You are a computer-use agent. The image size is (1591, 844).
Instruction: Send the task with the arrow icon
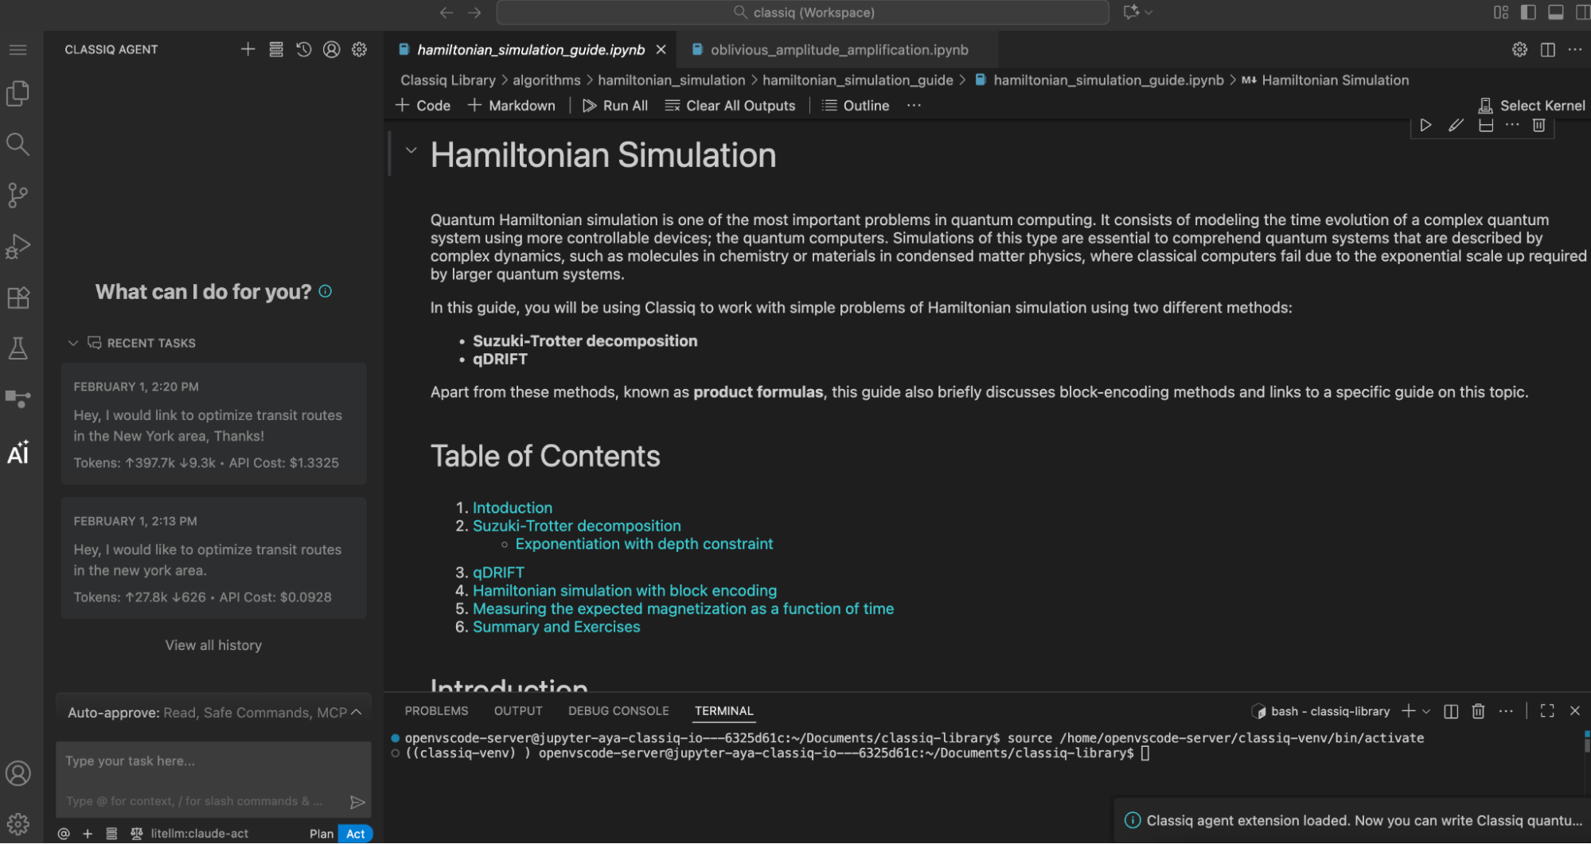[357, 802]
